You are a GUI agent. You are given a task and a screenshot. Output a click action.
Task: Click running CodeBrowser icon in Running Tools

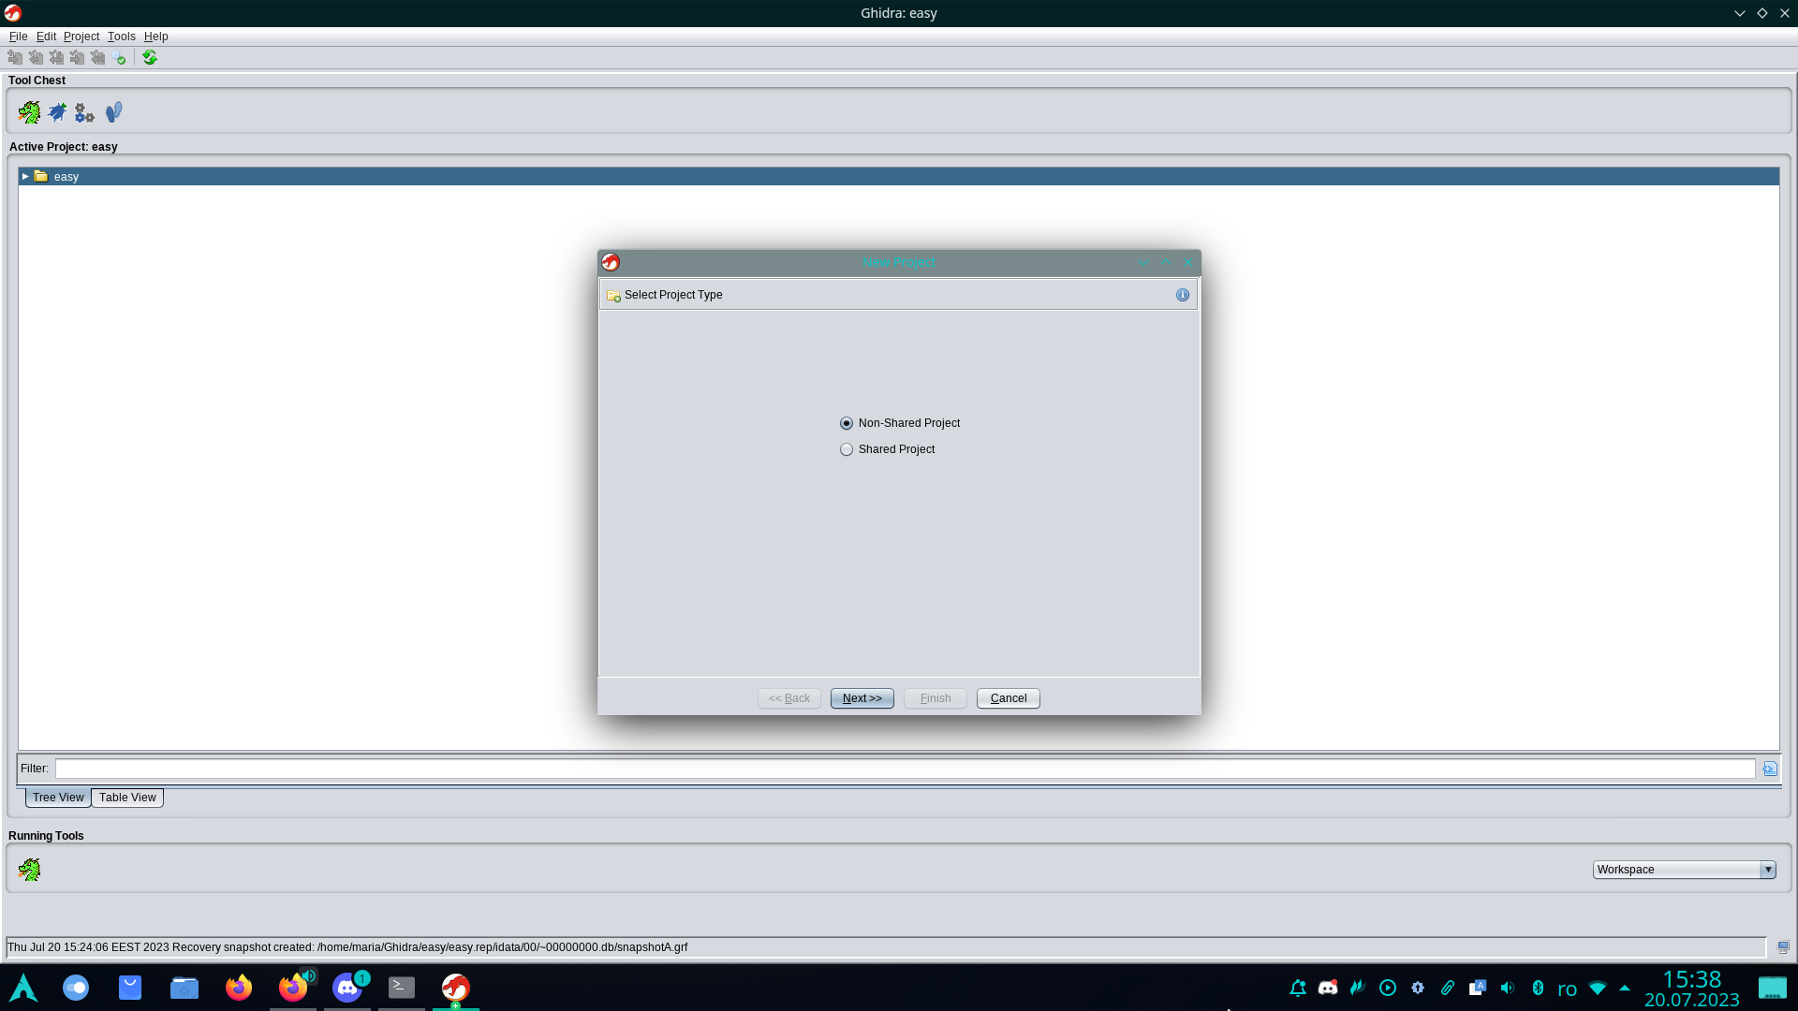(29, 870)
